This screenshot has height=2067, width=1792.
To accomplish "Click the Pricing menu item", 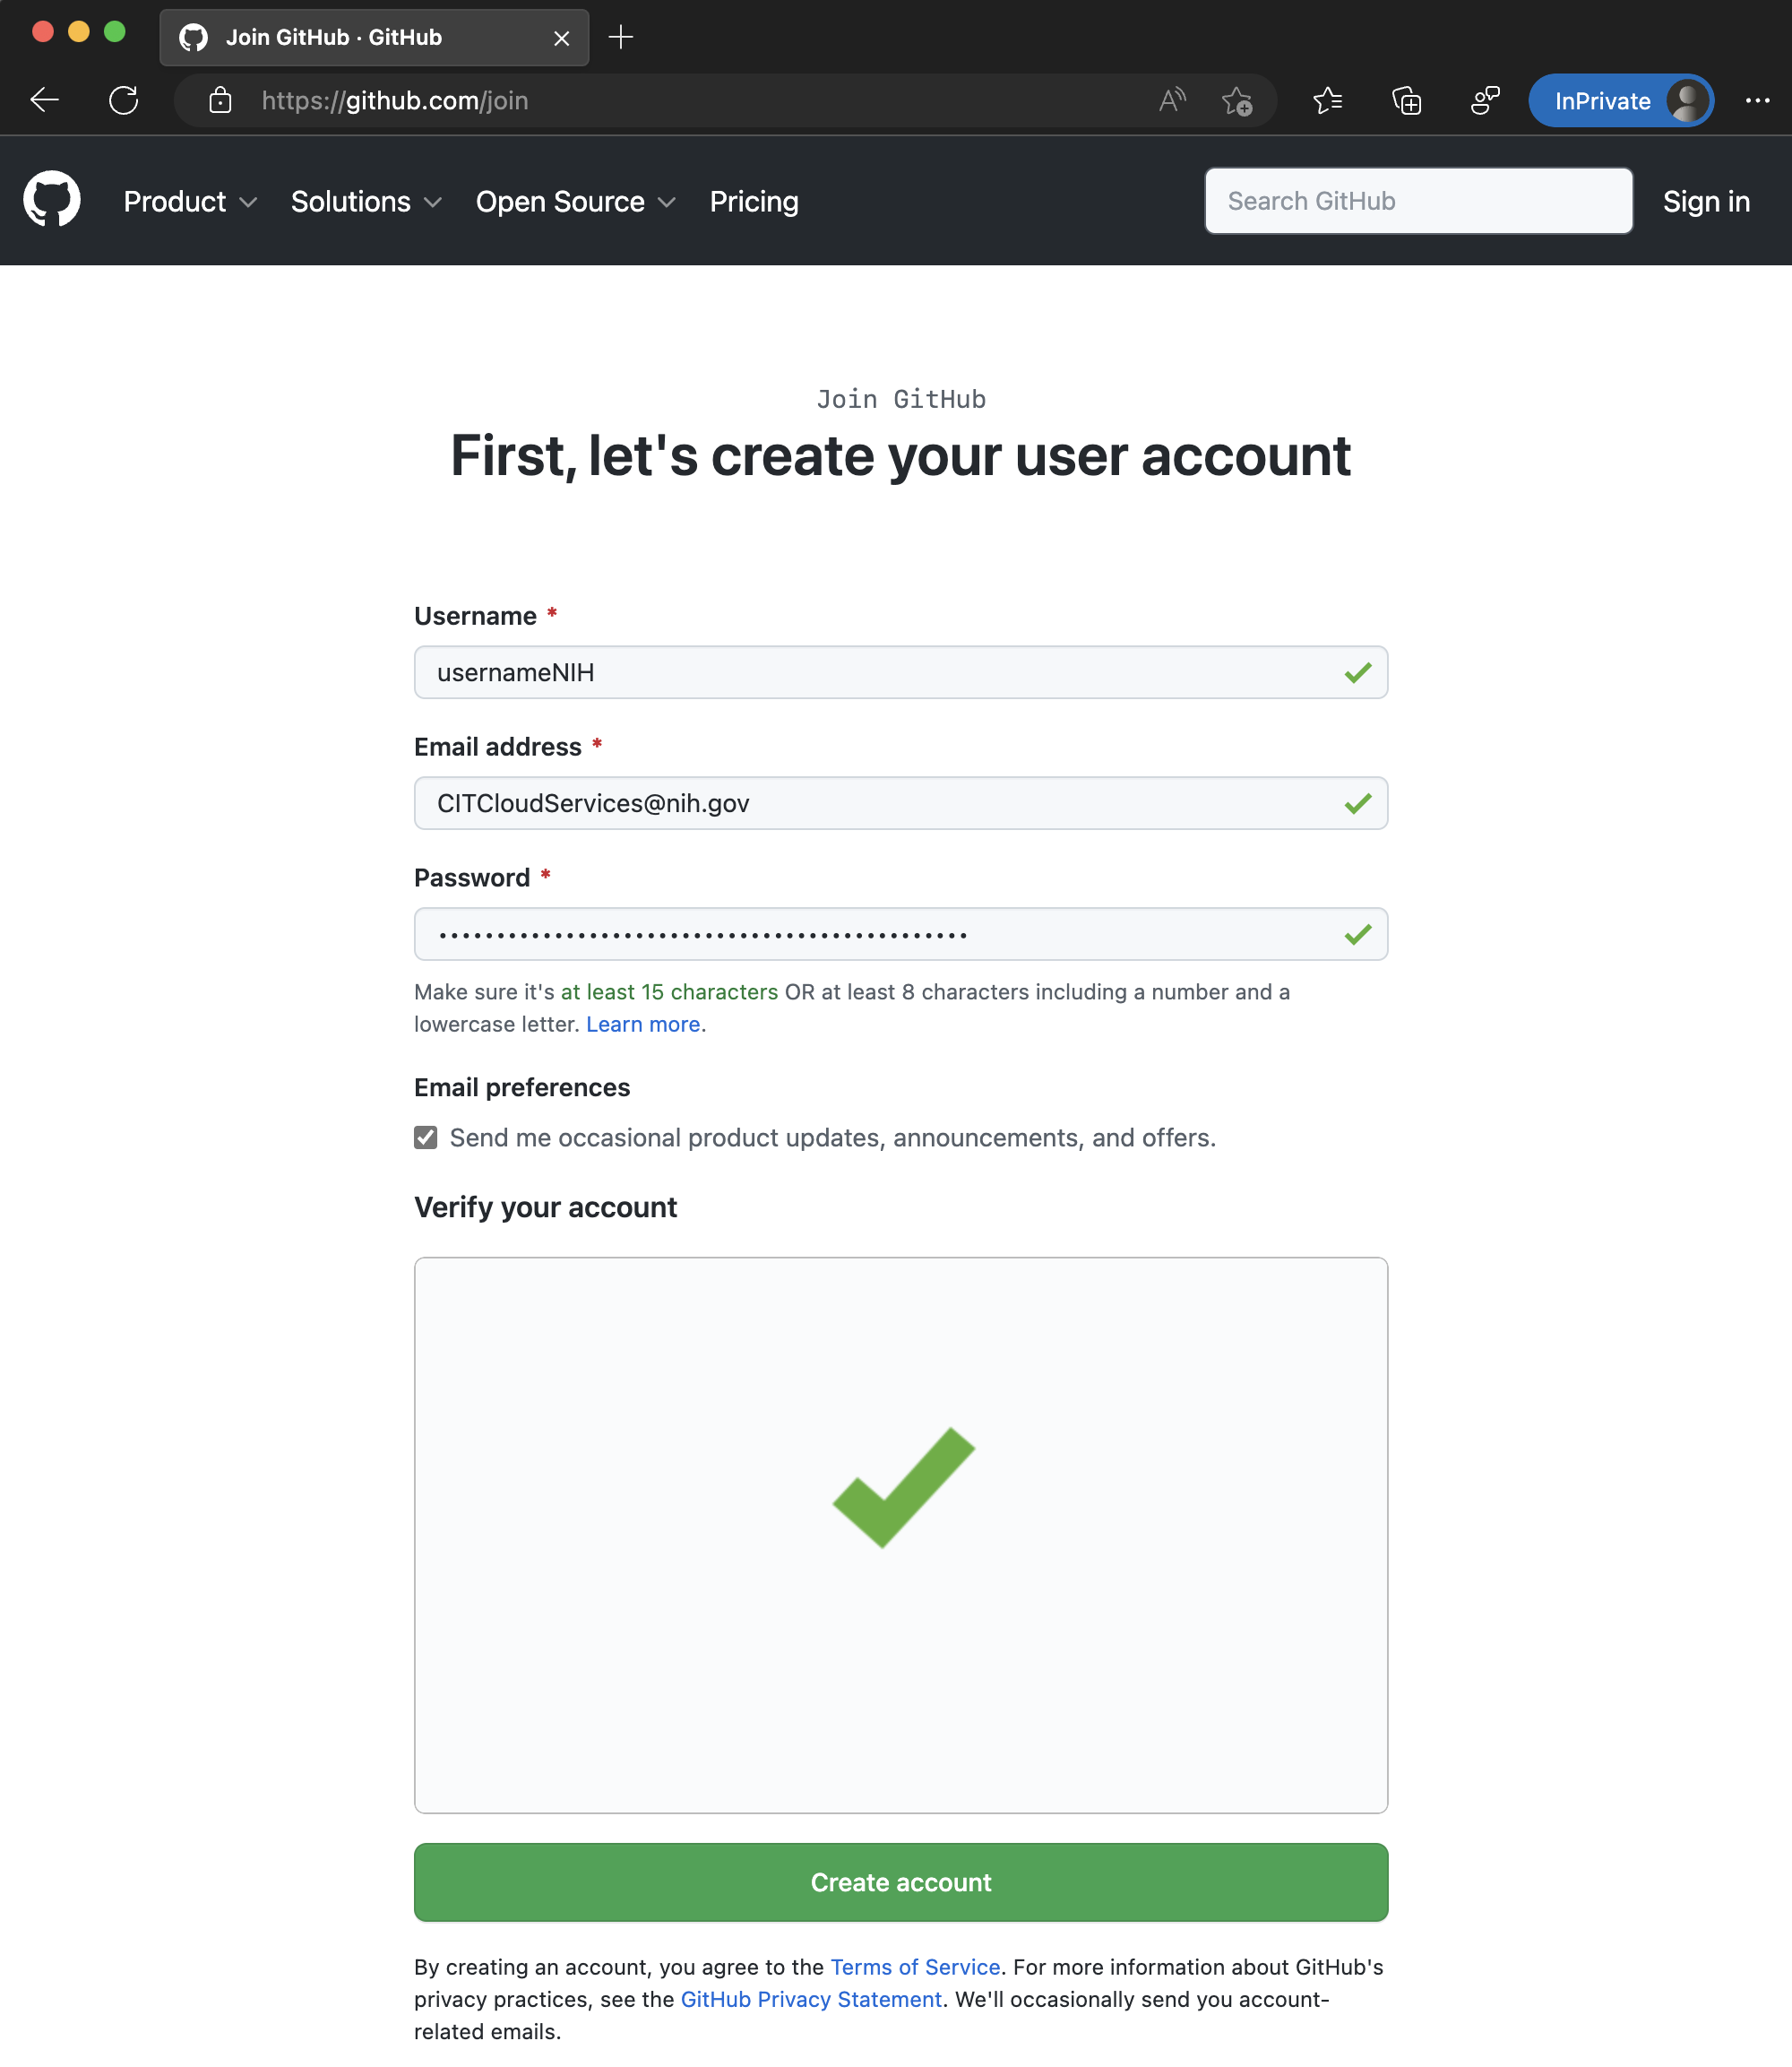I will coord(754,199).
